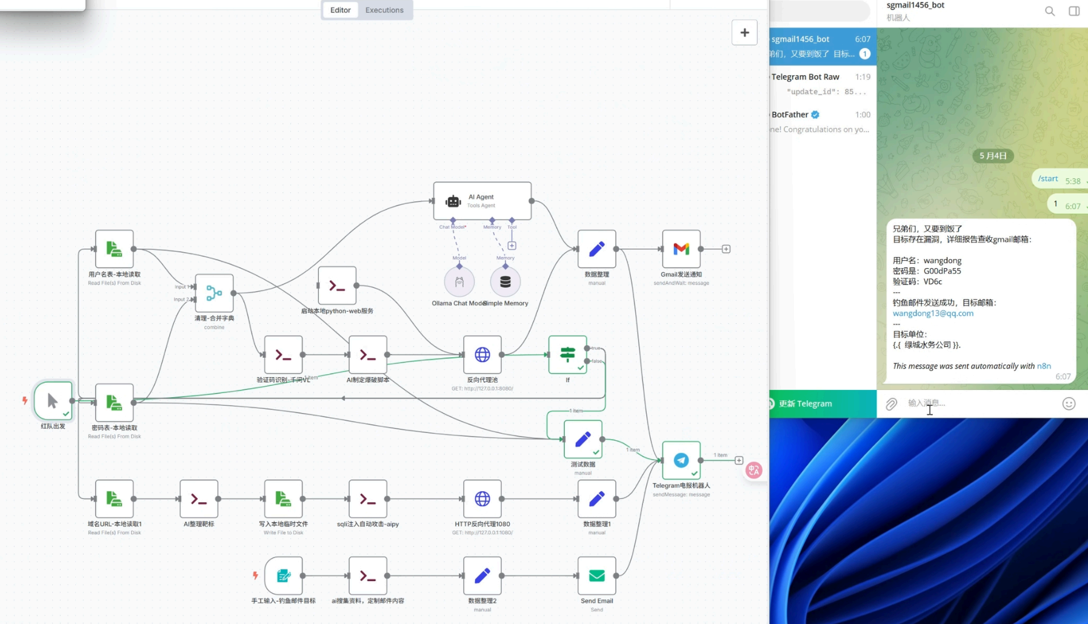The width and height of the screenshot is (1088, 624).
Task: Open the BotFather chat
Action: [823, 121]
